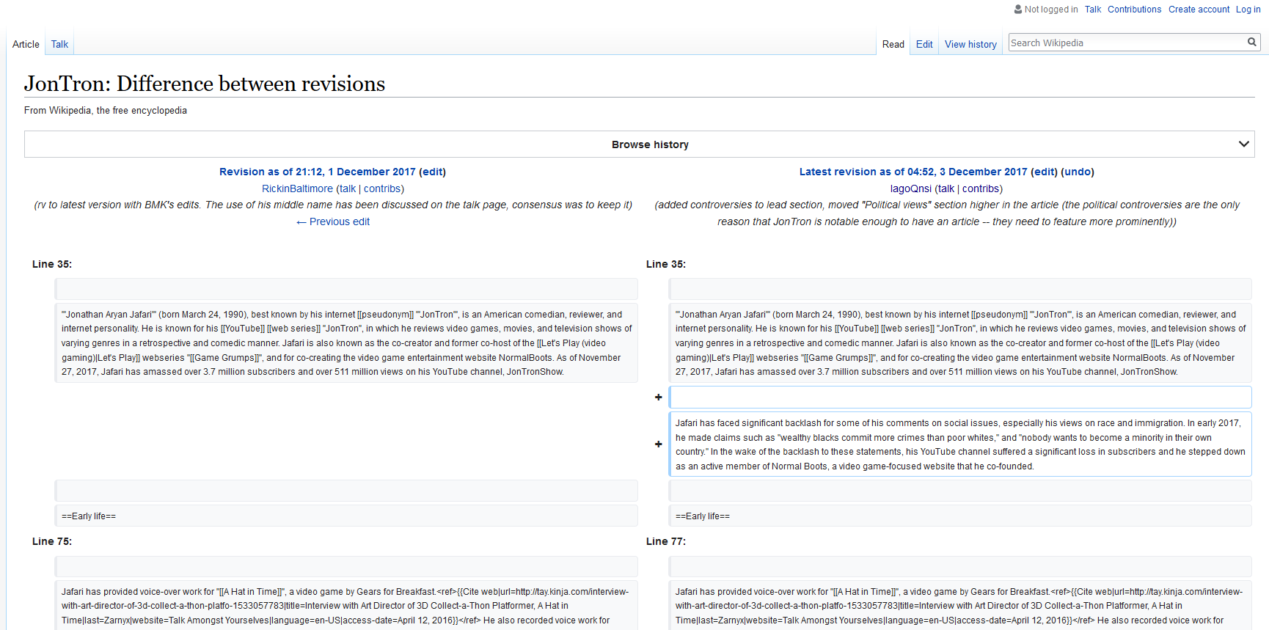The height and width of the screenshot is (630, 1269).
Task: Open IagoQnsi user page
Action: click(911, 188)
